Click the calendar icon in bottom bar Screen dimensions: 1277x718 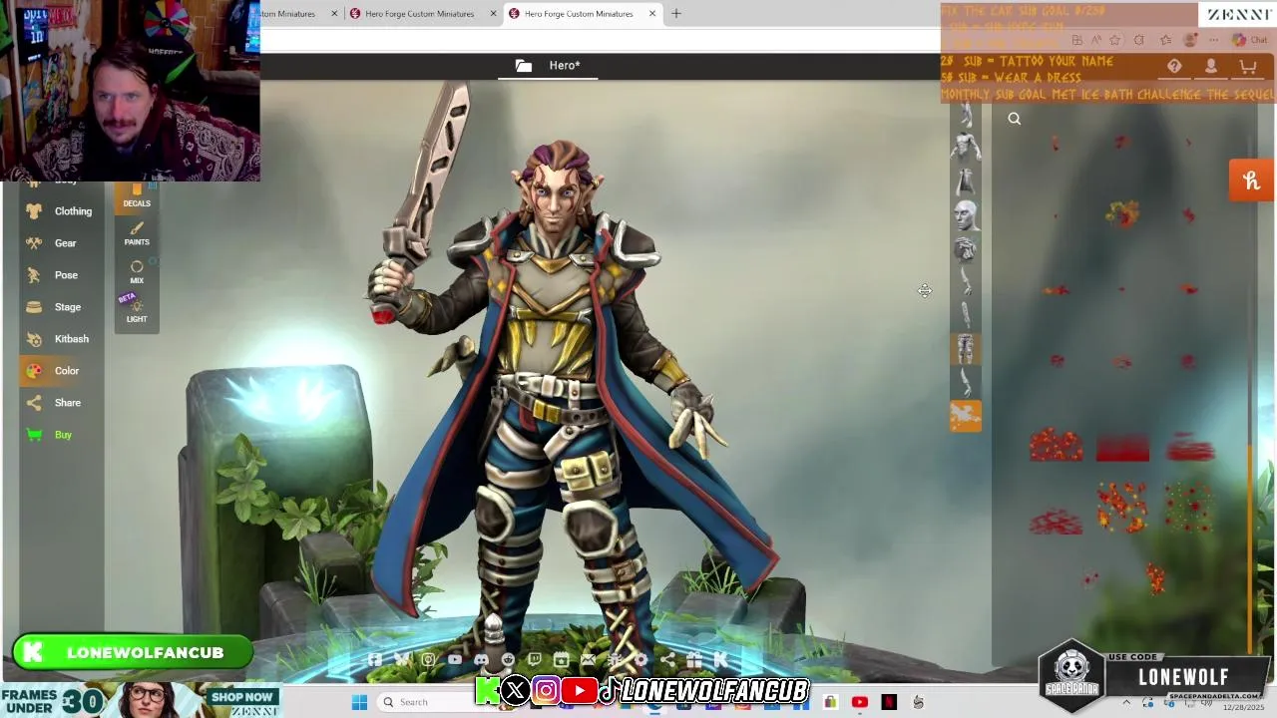(x=561, y=660)
